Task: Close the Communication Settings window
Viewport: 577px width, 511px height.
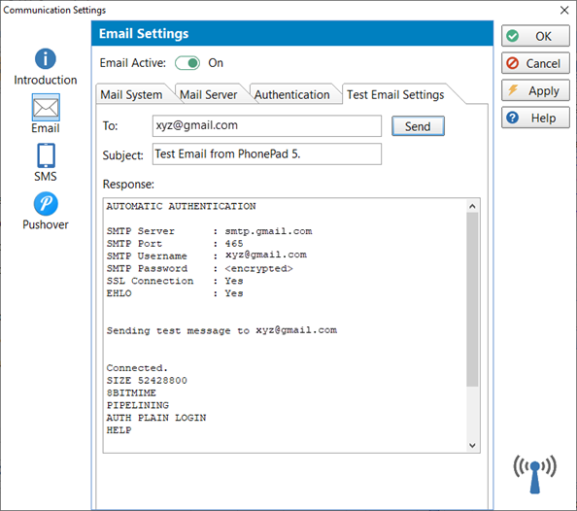Action: pyautogui.click(x=564, y=11)
